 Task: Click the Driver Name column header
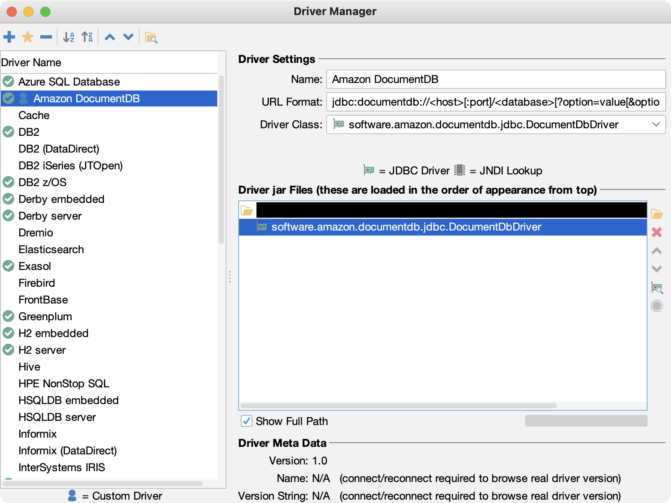pos(109,62)
